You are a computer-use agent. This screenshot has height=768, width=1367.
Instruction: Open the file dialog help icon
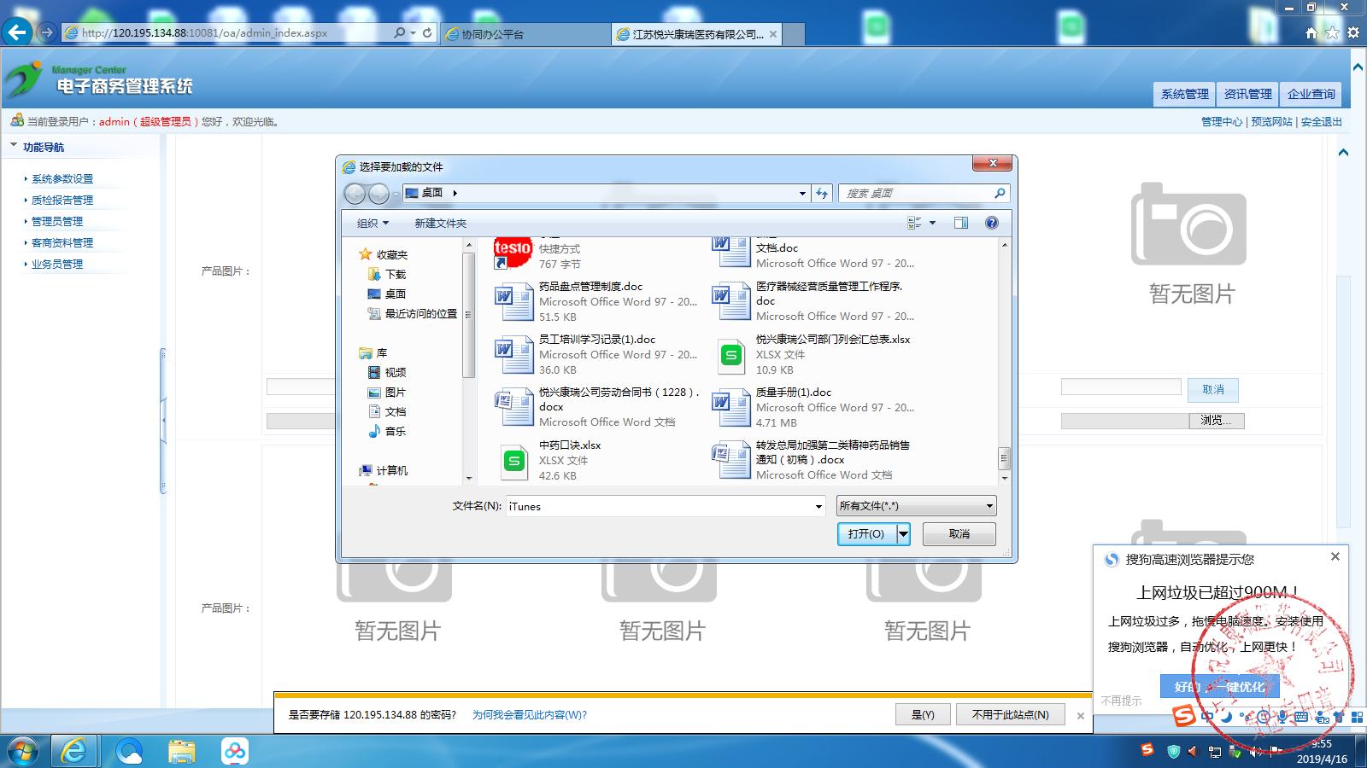[991, 223]
